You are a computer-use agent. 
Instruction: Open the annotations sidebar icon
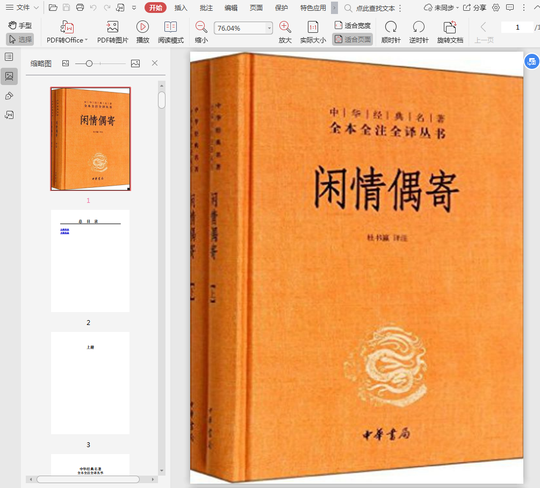pyautogui.click(x=9, y=96)
